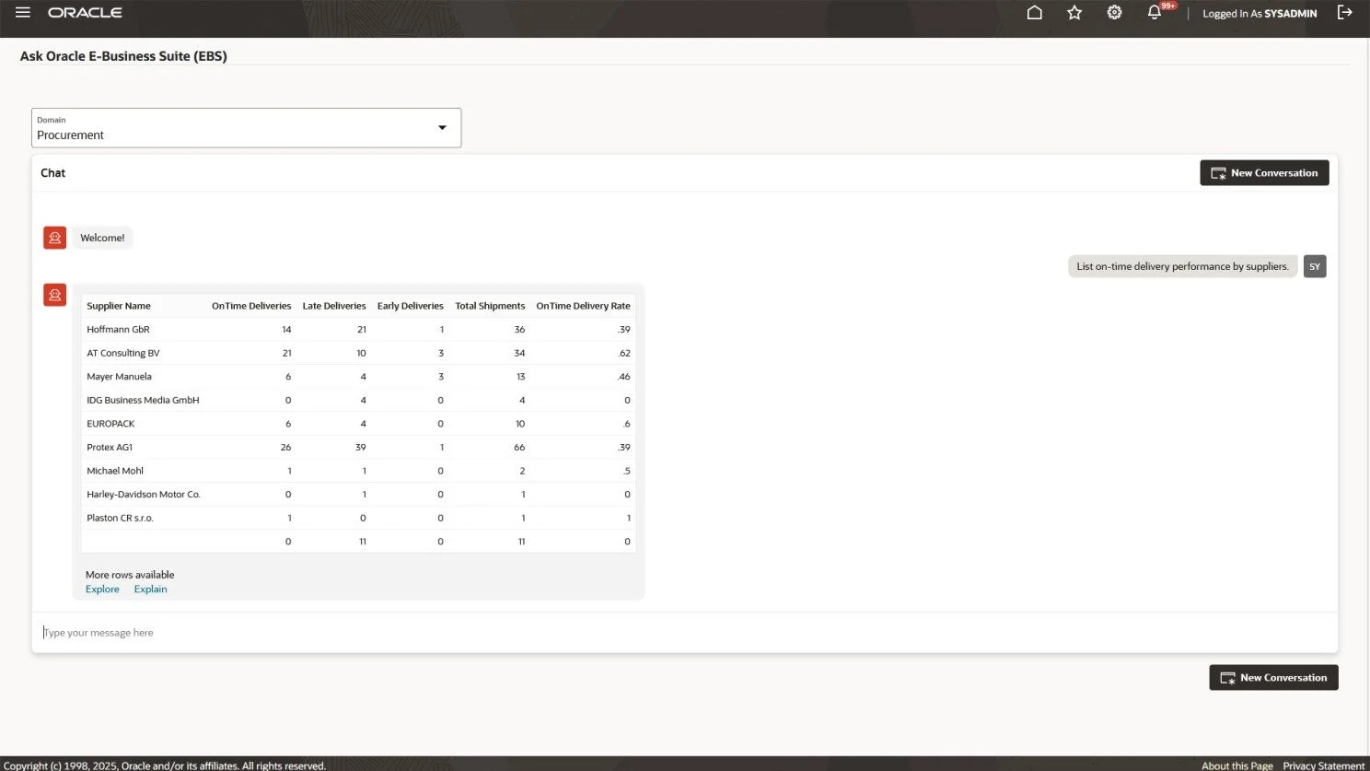
Task: Click the Welcome! chat message
Action: 102,238
